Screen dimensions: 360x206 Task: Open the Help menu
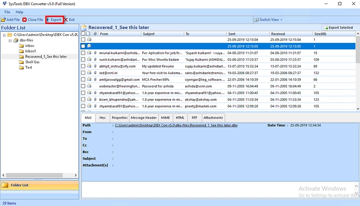pyautogui.click(x=19, y=12)
